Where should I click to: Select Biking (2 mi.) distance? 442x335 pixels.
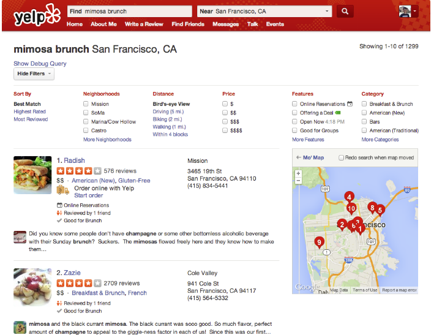168,119
